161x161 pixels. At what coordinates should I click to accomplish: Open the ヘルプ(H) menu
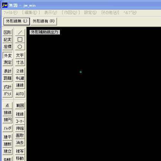pyautogui.click(x=130, y=13)
